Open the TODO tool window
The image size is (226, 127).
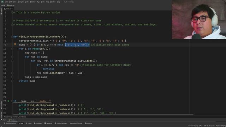29,123
